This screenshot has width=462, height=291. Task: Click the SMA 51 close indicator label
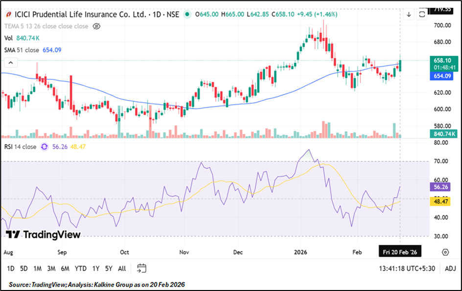point(22,50)
